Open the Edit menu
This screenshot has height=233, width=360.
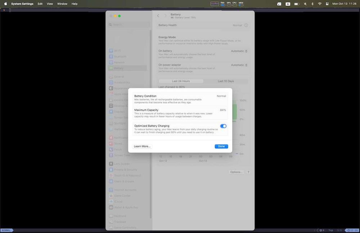click(40, 4)
